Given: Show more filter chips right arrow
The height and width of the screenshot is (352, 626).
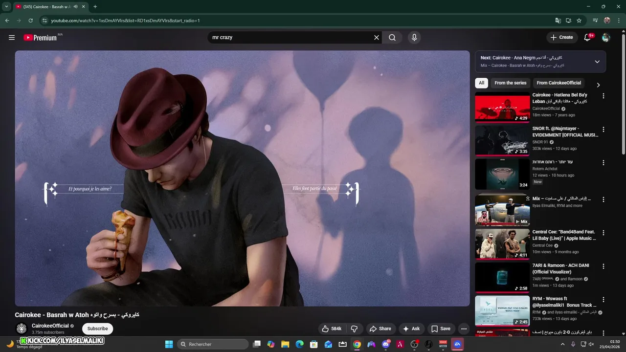Looking at the screenshot, I should click(x=598, y=85).
